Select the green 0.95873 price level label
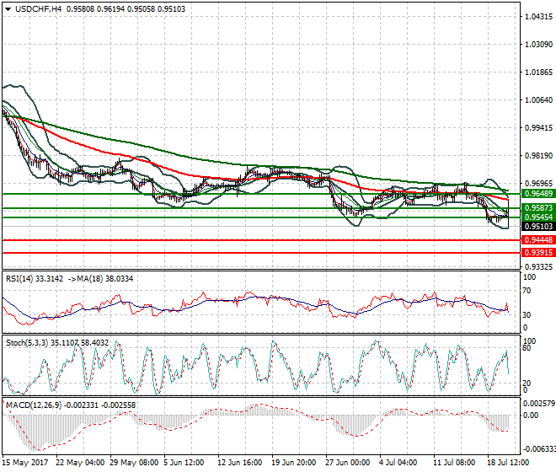This screenshot has height=472, width=556. 538,208
